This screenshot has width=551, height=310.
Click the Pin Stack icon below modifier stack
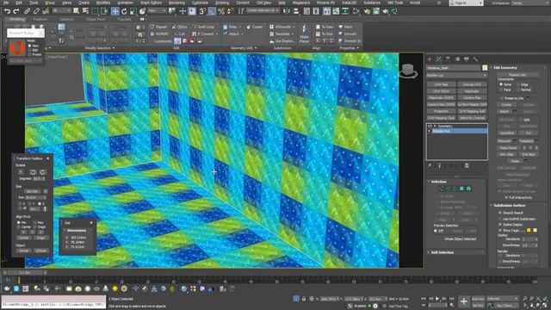click(x=430, y=165)
